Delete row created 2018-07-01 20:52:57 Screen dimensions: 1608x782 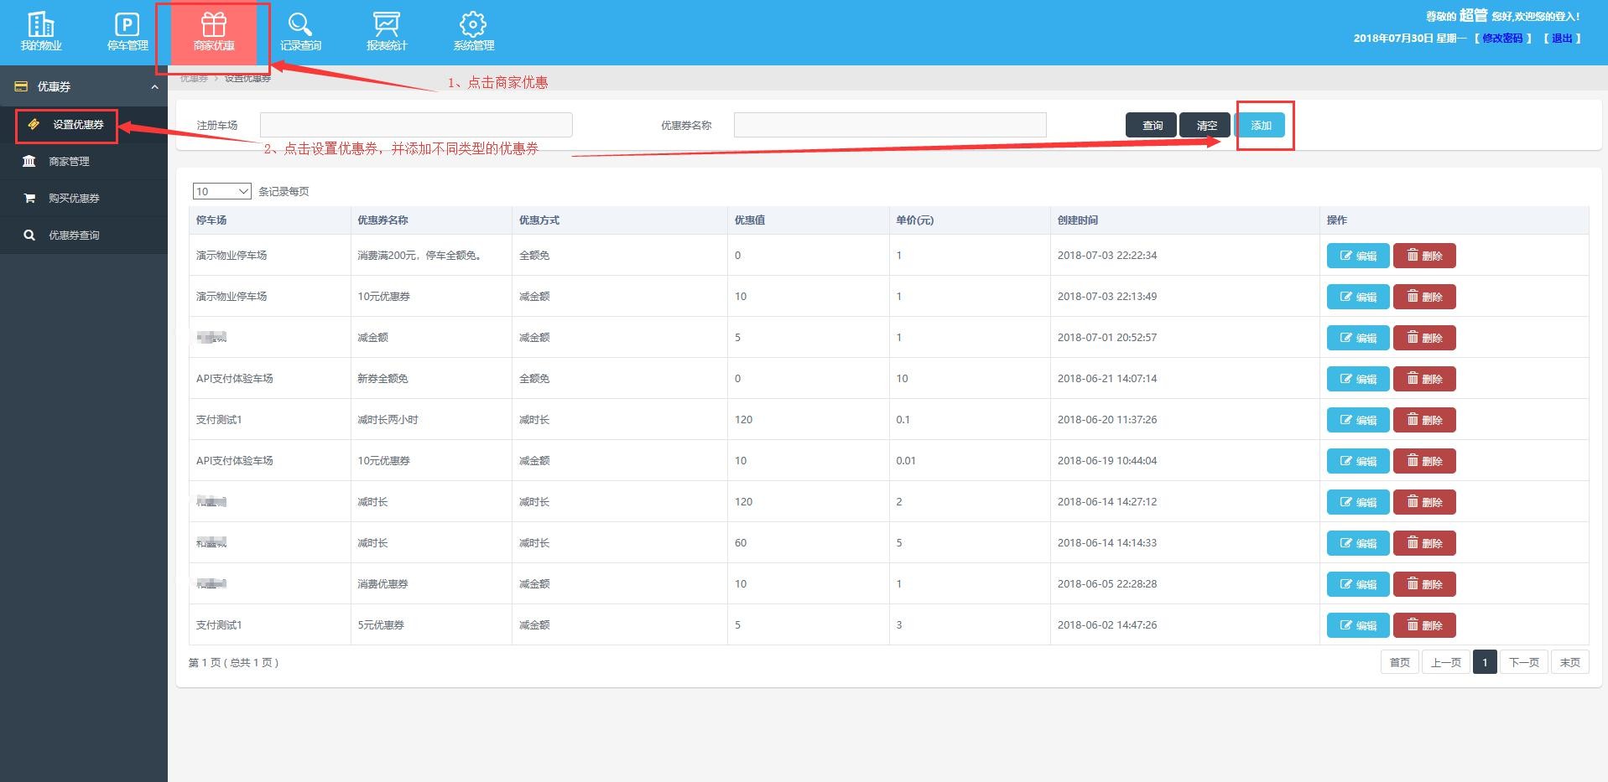[x=1424, y=338]
